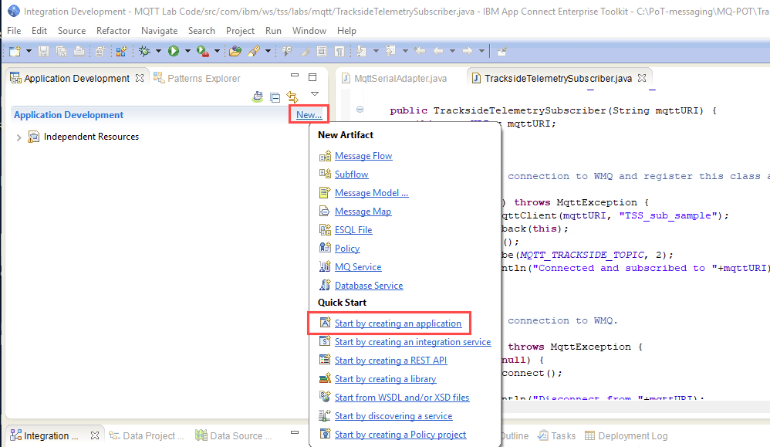Open the Forward history dropdown arrow

(x=481, y=51)
